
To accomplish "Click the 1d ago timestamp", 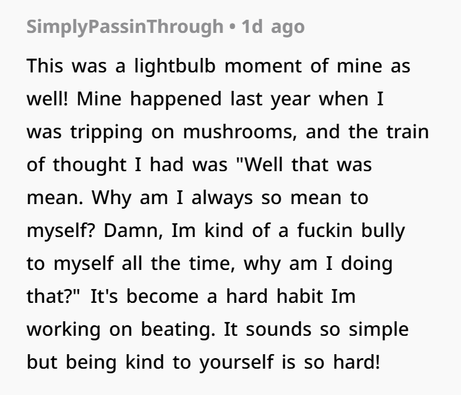I will 273,27.
